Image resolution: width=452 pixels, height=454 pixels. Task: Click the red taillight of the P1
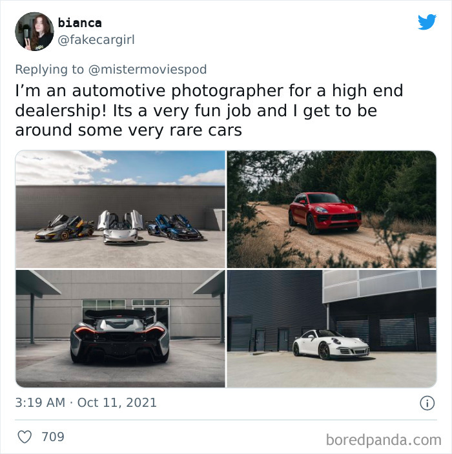[83, 330]
